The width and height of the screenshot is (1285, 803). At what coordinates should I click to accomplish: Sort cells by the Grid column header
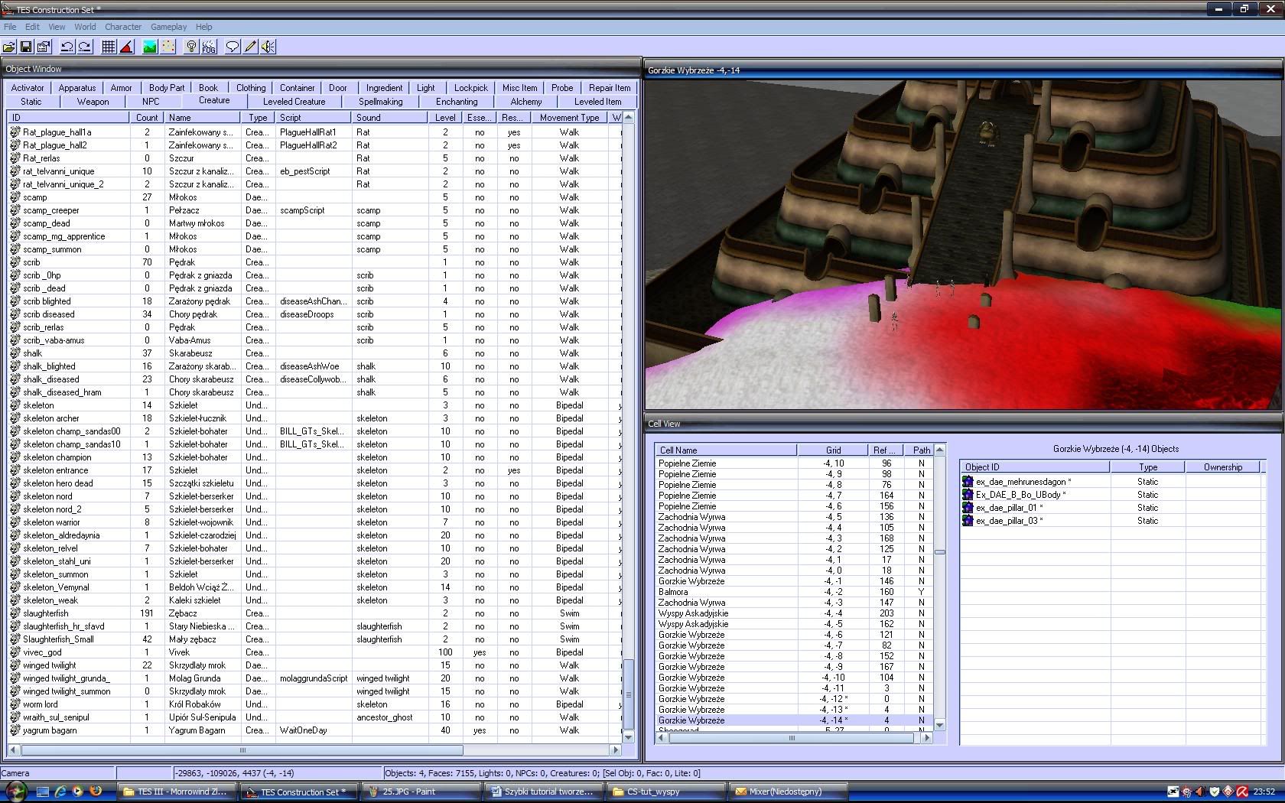(833, 450)
